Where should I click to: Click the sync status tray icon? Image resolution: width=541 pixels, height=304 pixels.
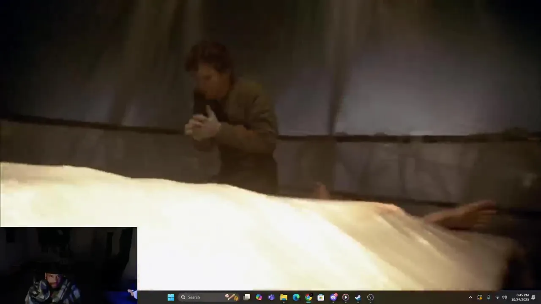point(479,297)
